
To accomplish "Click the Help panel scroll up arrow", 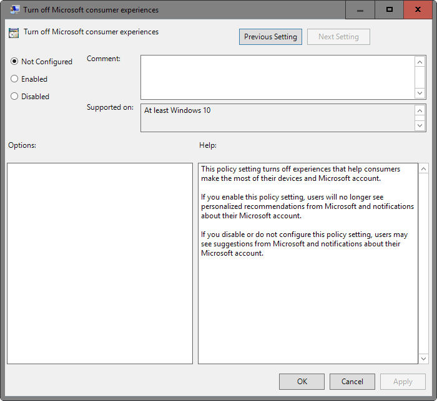I will (x=423, y=169).
